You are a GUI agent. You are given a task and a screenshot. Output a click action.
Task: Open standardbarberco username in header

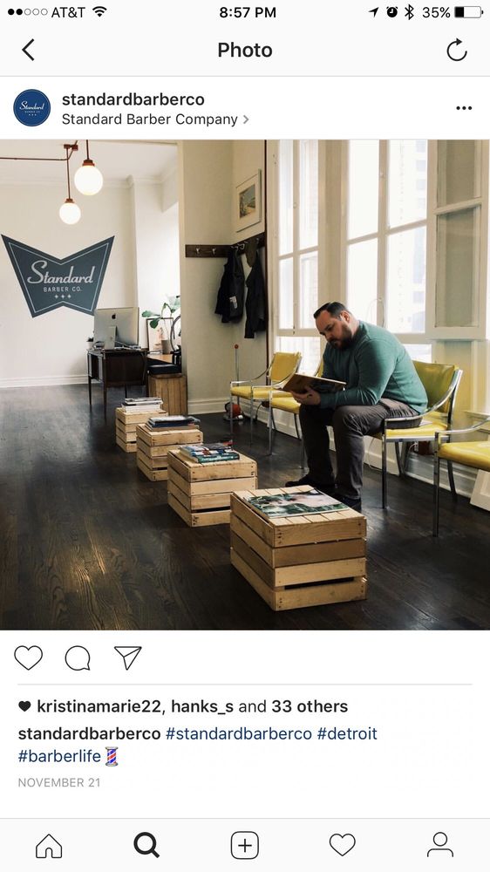(133, 99)
